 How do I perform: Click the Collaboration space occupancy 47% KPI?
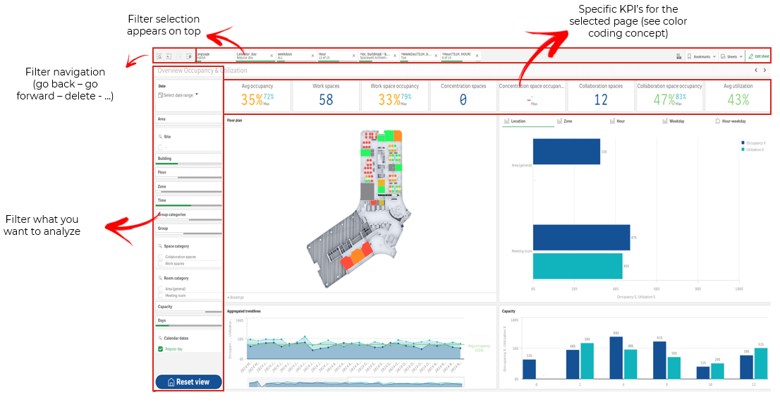[x=669, y=95]
